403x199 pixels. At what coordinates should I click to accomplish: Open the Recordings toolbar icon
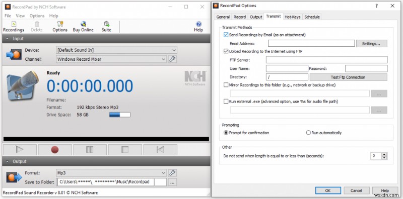click(x=14, y=27)
